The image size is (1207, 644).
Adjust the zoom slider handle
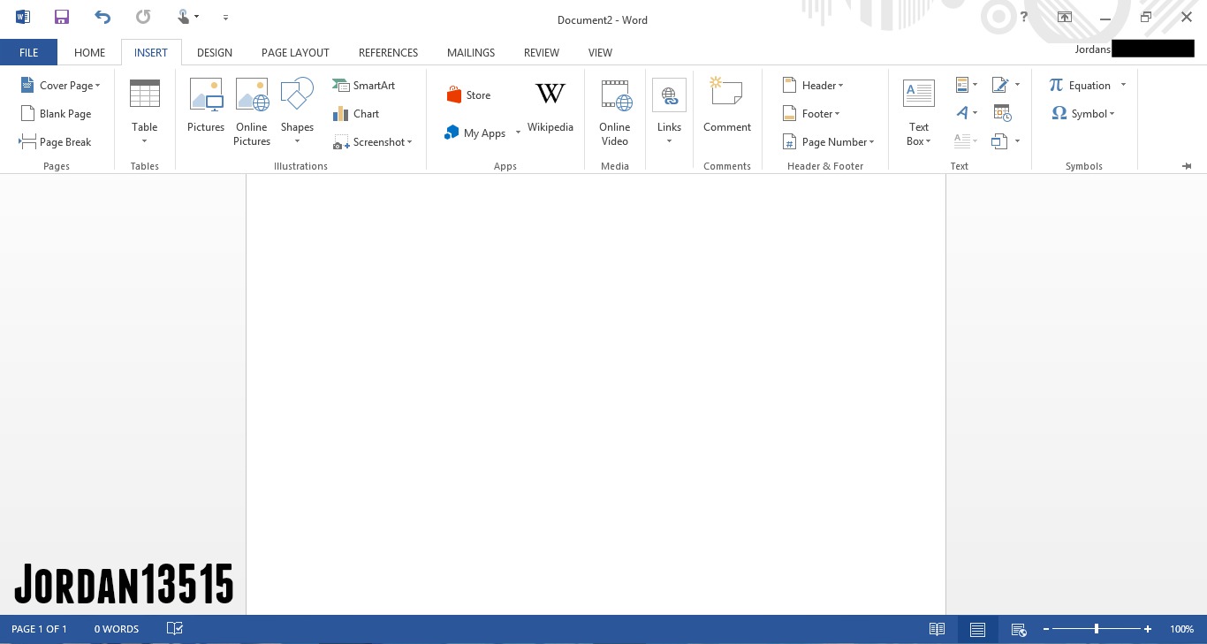point(1097,629)
